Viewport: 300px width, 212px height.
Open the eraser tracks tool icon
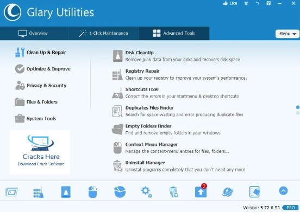255,192
